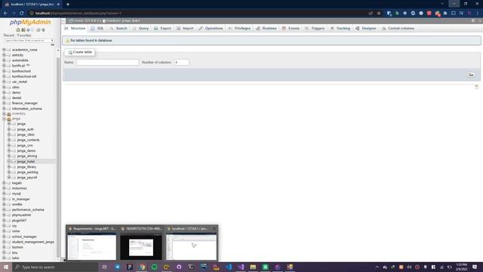Select the performance_schema database
The height and width of the screenshot is (272, 483).
tap(28, 210)
